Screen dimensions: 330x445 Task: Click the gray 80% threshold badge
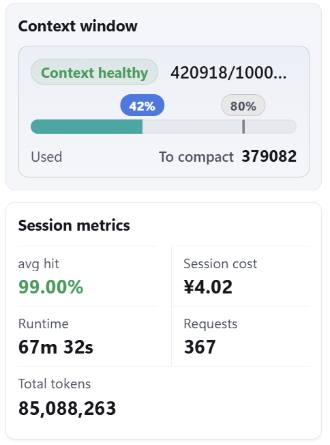(x=243, y=105)
